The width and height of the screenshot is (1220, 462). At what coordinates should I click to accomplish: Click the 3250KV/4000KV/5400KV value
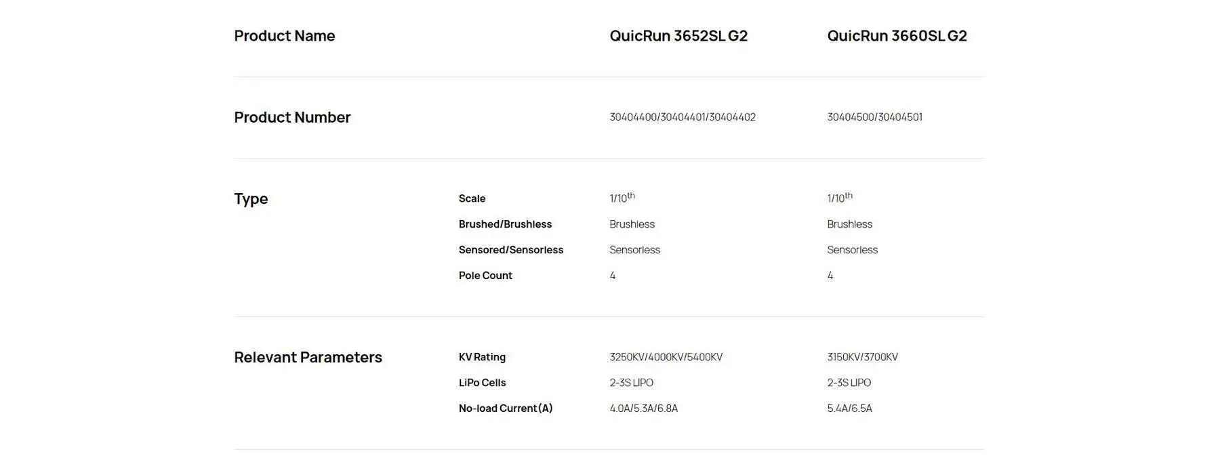tap(666, 357)
